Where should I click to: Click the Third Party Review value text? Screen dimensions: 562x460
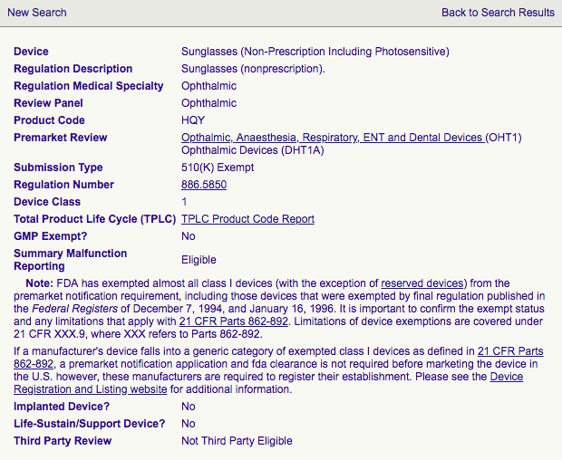coord(237,441)
